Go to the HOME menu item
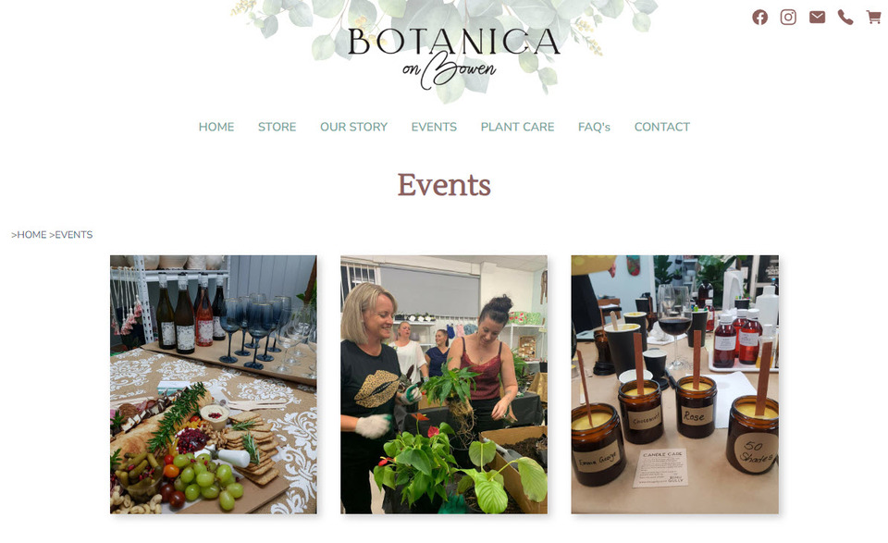Screen dimensions: 888x543 click(x=216, y=127)
